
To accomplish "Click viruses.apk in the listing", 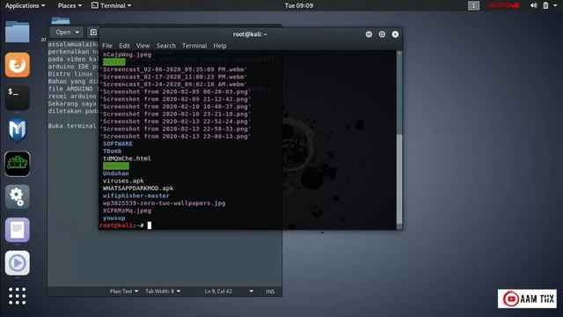I will click(123, 181).
